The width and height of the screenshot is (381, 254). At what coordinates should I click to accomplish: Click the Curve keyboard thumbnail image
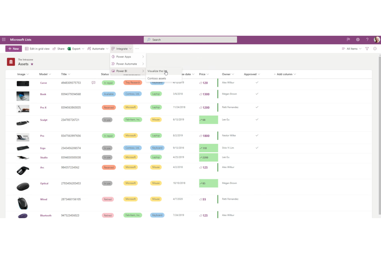coord(23,83)
